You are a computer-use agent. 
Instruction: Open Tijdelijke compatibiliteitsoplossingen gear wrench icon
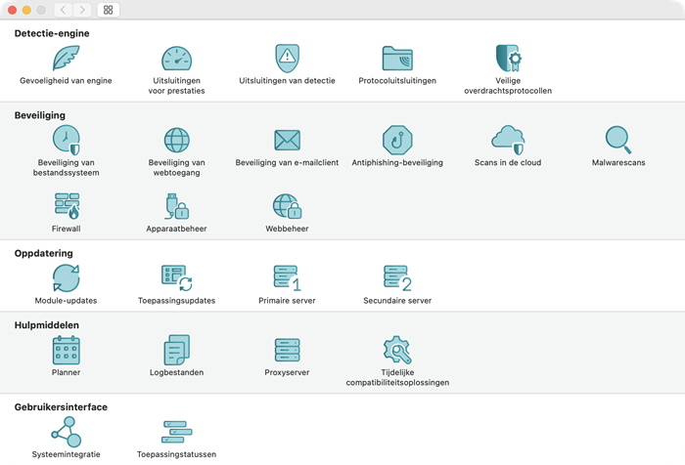click(397, 350)
